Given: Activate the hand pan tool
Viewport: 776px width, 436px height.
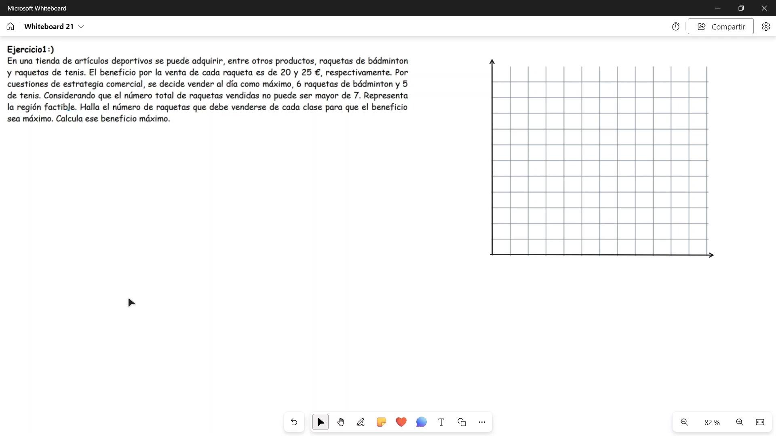Looking at the screenshot, I should pyautogui.click(x=340, y=422).
